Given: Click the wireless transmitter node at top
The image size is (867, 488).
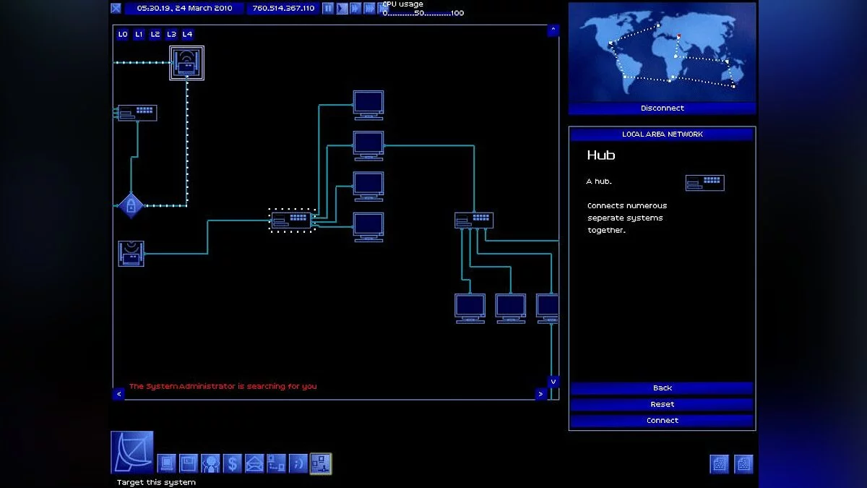Looking at the screenshot, I should [x=186, y=63].
